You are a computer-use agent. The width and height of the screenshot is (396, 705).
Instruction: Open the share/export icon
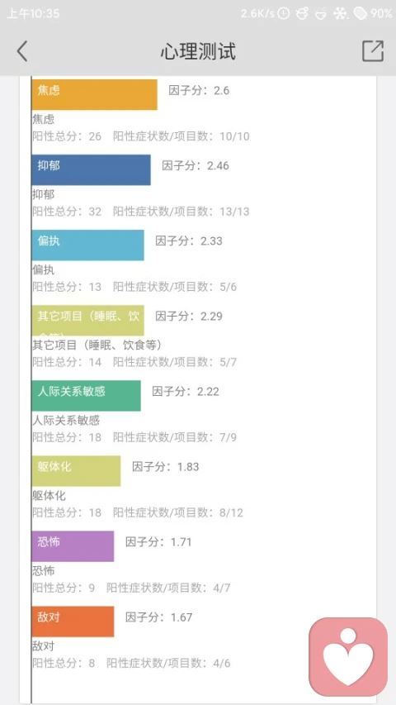point(373,50)
